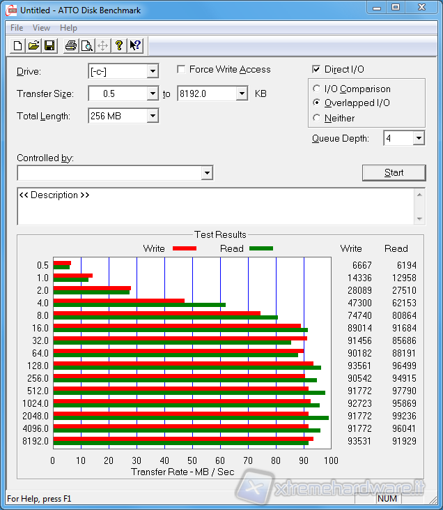Image resolution: width=443 pixels, height=510 pixels.
Task: Click the Print toolbar icon
Action: tap(70, 46)
